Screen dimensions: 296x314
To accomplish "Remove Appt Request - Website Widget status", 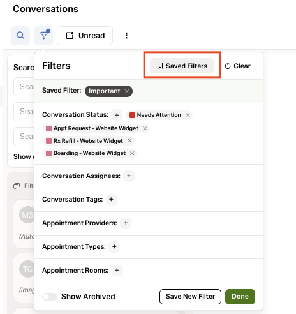I will pyautogui.click(x=145, y=128).
